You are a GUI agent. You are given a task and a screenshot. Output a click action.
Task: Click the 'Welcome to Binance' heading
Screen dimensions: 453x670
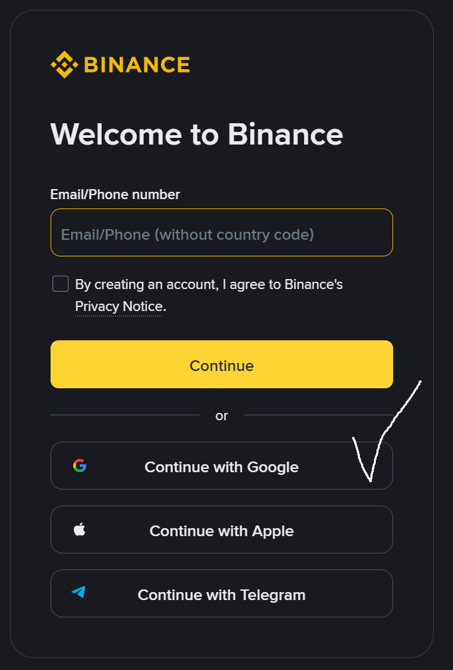coord(197,135)
